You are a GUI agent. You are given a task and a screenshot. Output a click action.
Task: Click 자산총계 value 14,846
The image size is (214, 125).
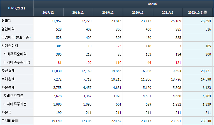pos(116,71)
